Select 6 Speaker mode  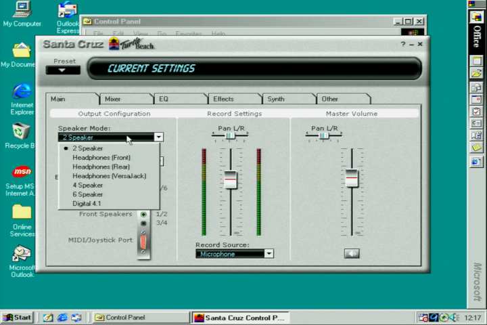(109, 194)
